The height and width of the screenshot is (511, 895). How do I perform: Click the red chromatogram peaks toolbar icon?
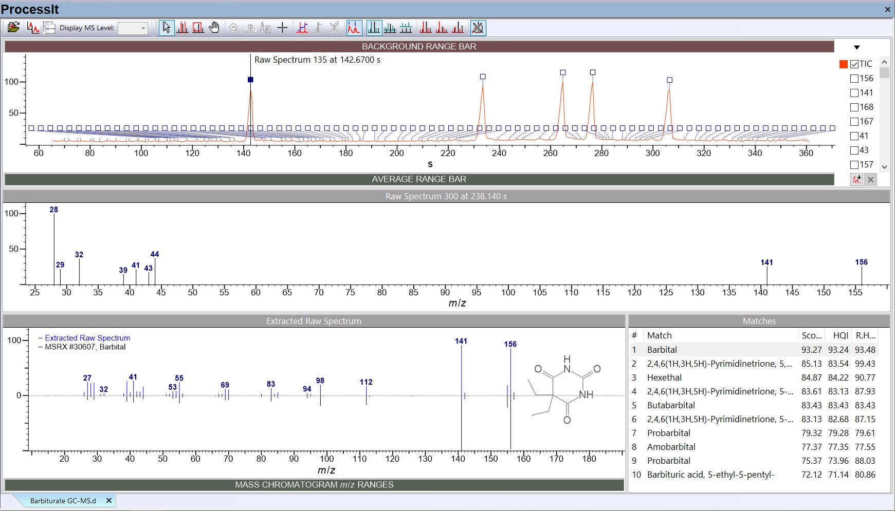pyautogui.click(x=354, y=28)
